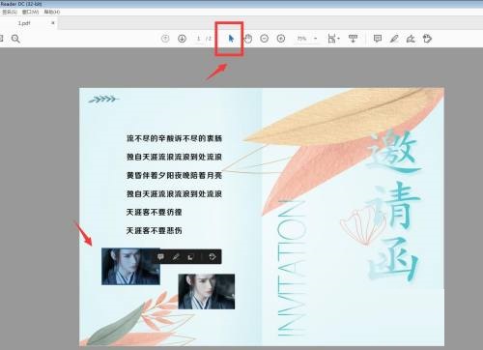Open the fit page options icon
The height and width of the screenshot is (350, 483).
pos(333,39)
